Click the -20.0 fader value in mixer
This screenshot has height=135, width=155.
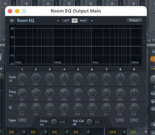[112, 132]
